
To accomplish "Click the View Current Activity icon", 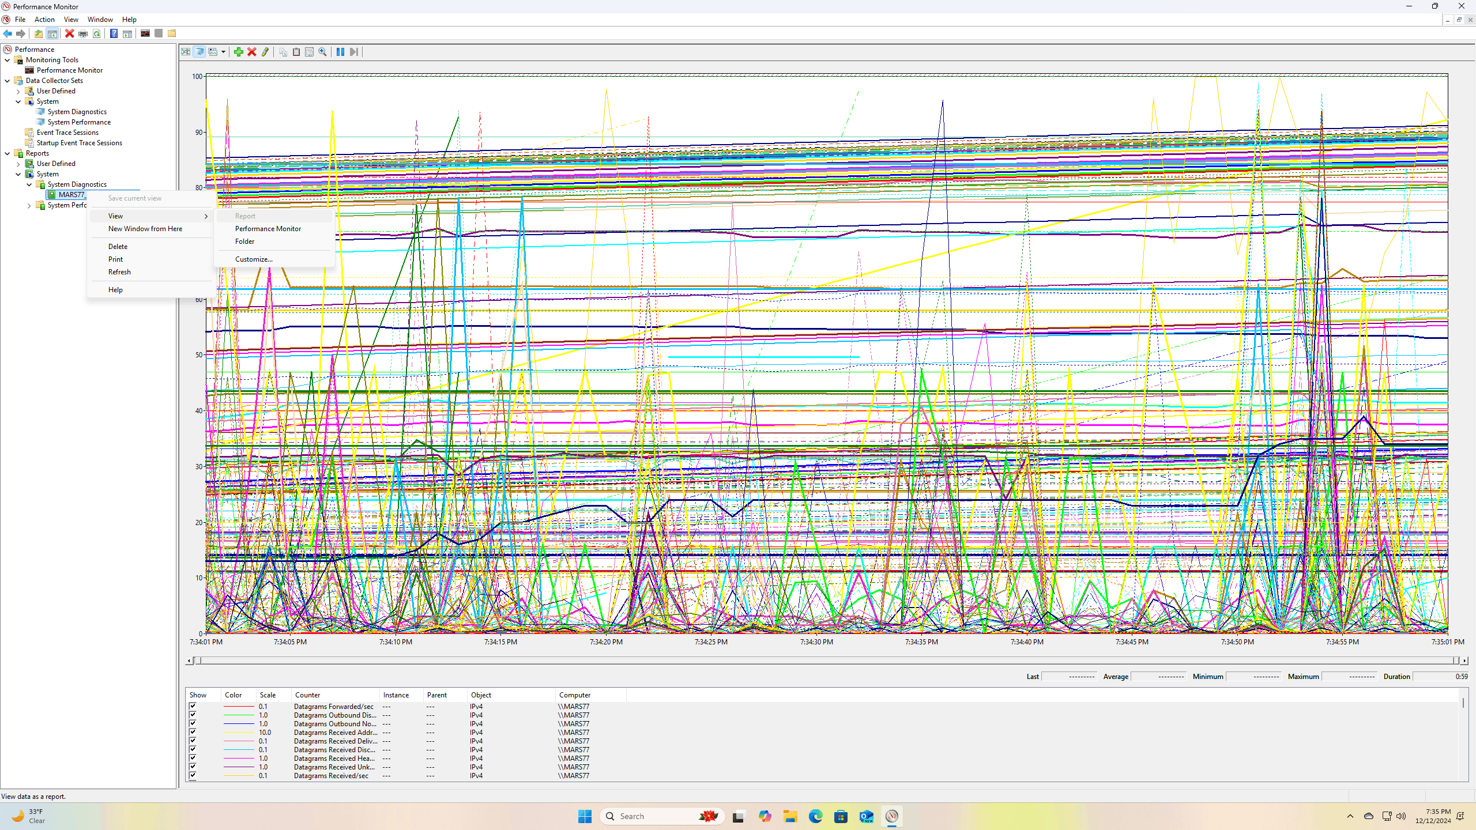I will [186, 52].
